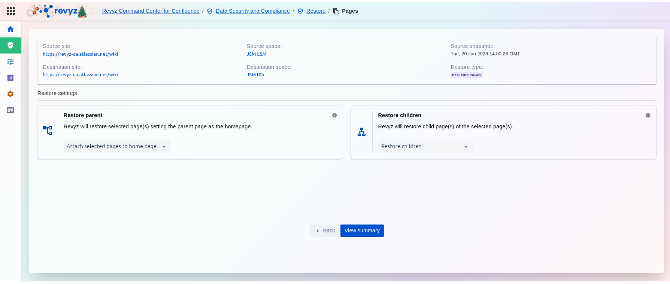Screen dimensions: 670x284
Task: Open the table layout sidebar icon
Action: 10,110
